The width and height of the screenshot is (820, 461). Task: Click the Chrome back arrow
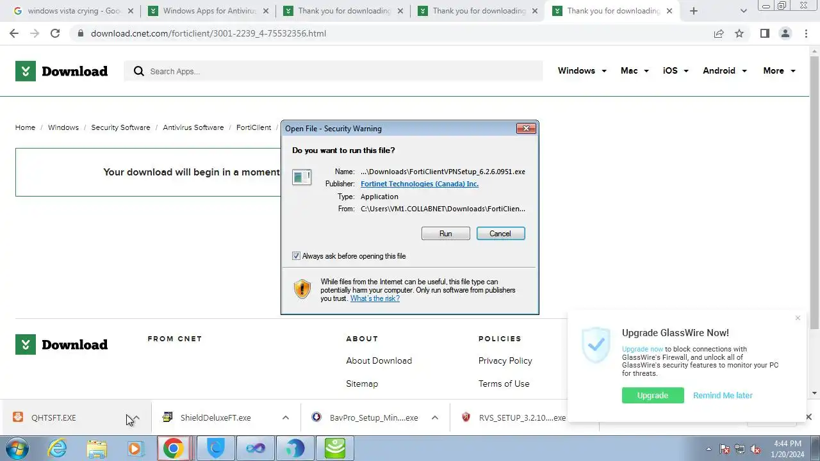click(x=14, y=33)
